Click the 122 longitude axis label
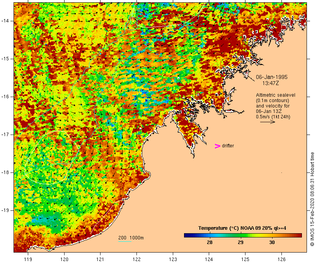This screenshot has width=317, height=263. pyautogui.click(x=137, y=260)
